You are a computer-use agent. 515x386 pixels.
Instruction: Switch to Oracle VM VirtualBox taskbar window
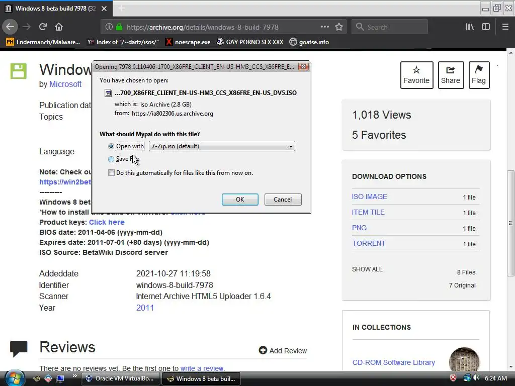point(121,378)
